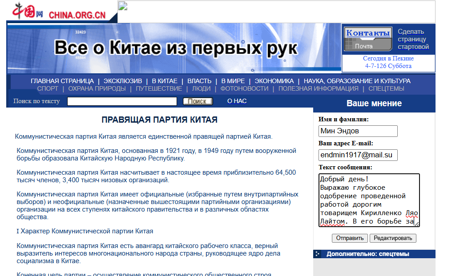
Task: Click the arrow icon beside Дополнительно: спецтемы
Action: pyautogui.click(x=317, y=254)
